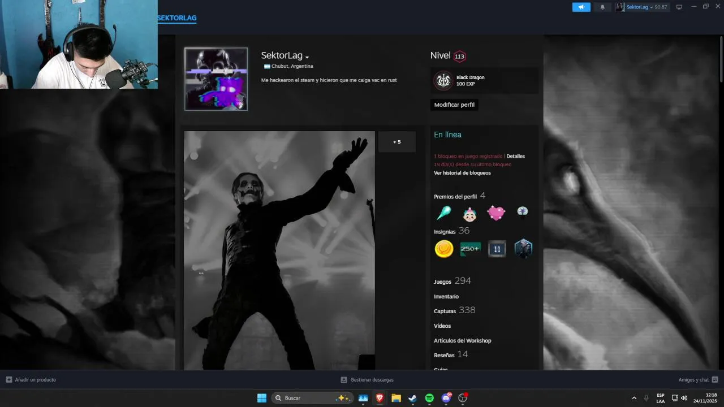Open the volume control in tray

click(684, 398)
